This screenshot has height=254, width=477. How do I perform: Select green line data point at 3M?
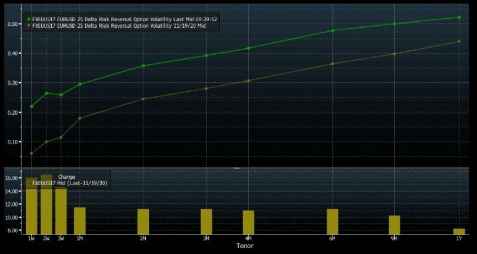click(206, 55)
